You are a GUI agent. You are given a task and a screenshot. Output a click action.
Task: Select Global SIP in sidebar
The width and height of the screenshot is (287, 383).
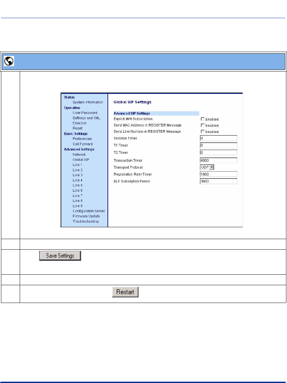pyautogui.click(x=81, y=160)
